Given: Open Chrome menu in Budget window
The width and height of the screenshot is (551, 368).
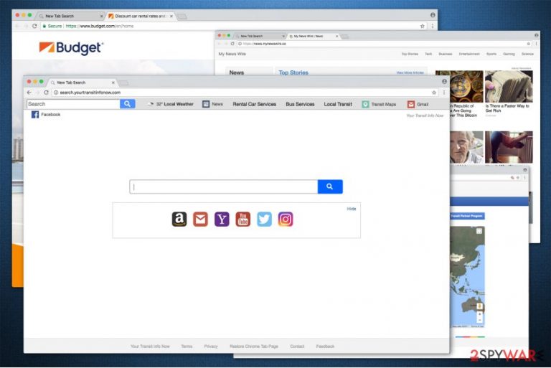Looking at the screenshot, I should [x=432, y=26].
